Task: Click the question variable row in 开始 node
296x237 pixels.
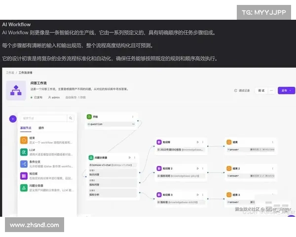Action: pyautogui.click(x=111, y=124)
